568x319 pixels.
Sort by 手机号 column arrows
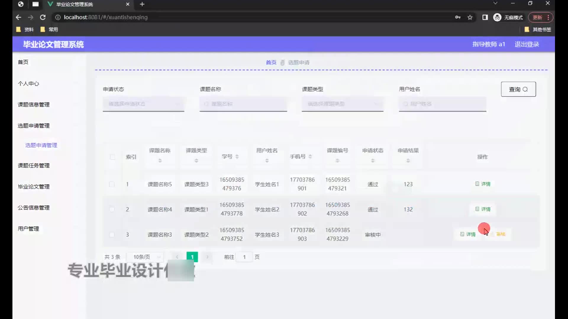[x=310, y=157]
